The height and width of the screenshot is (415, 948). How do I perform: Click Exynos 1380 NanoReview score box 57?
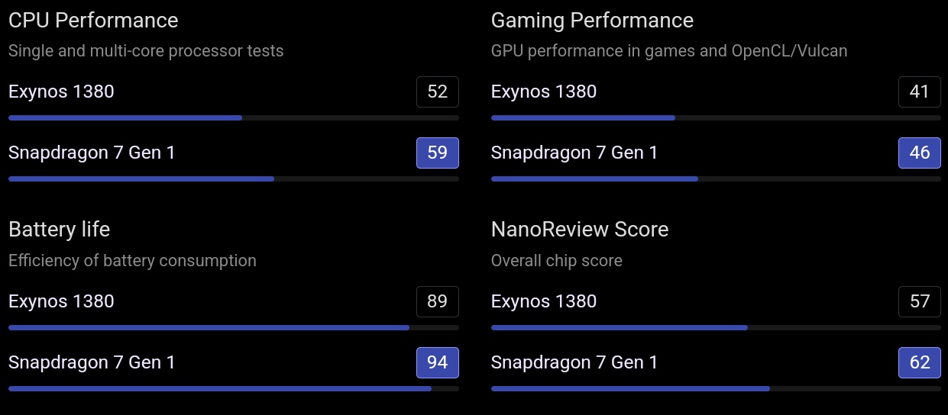point(920,301)
